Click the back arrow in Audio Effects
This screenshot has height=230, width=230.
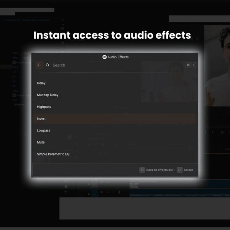(39, 65)
